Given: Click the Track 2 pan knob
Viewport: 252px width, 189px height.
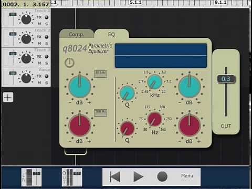Looking at the screenshot, I should [26, 39].
